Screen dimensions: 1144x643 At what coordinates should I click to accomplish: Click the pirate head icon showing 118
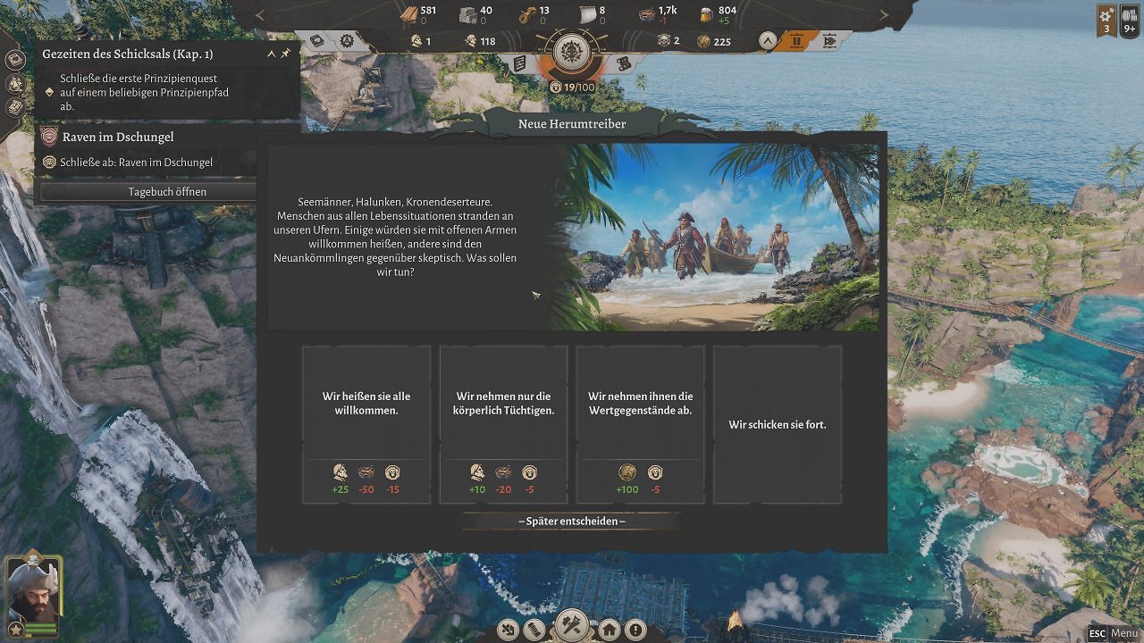470,41
